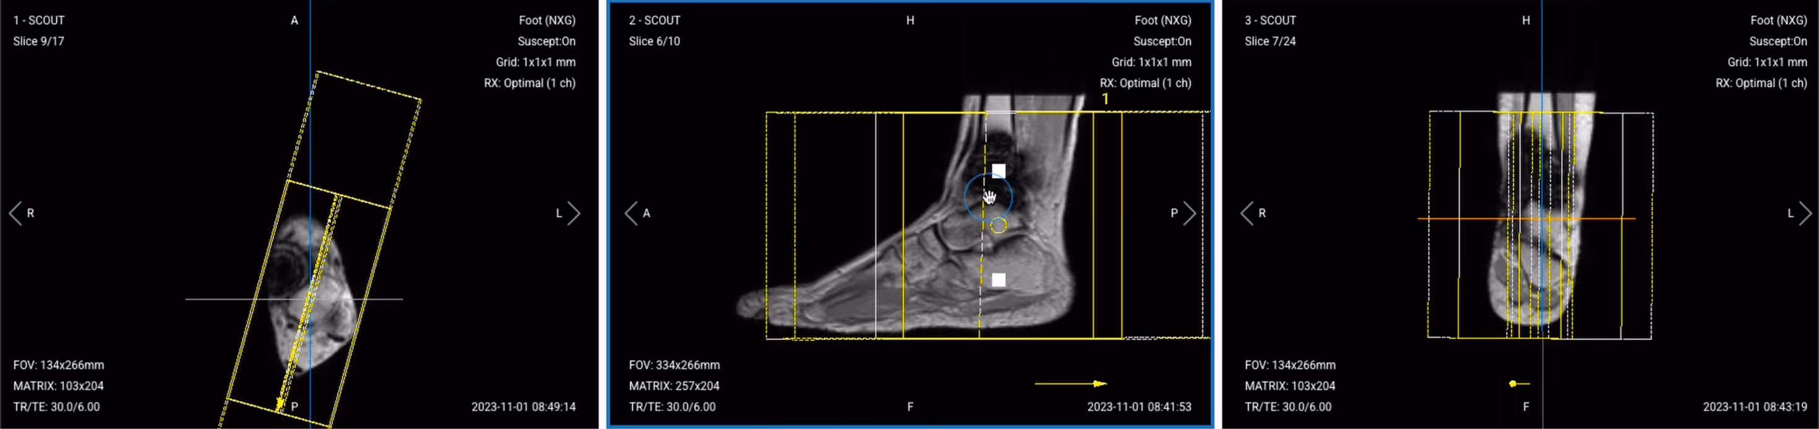Click "Grid: 1x1x1 mm" in panel 1
The image size is (1819, 429).
[536, 62]
